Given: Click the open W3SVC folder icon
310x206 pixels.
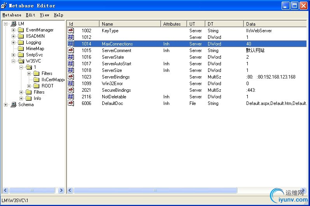Looking at the screenshot, I should tap(21, 61).
